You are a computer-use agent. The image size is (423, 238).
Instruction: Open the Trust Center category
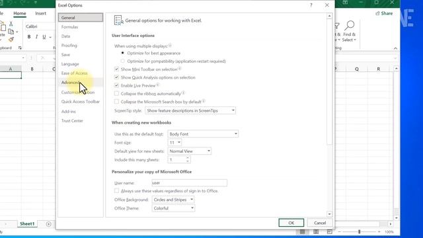(x=81, y=120)
